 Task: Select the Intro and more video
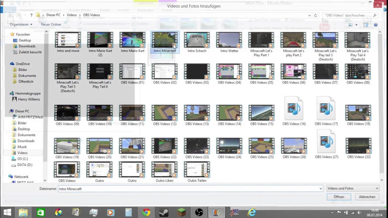(x=68, y=42)
